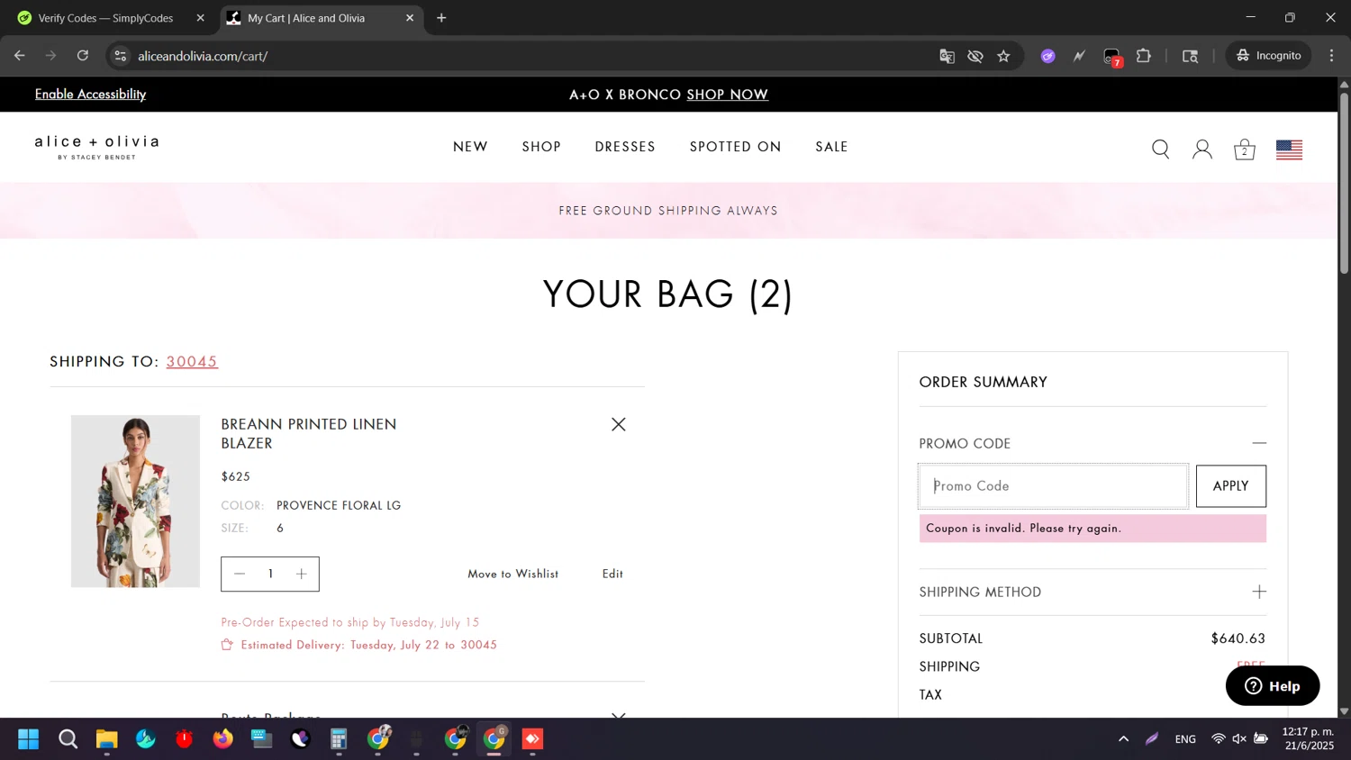Move blazer to Wishlist
1351x760 pixels.
click(512, 574)
